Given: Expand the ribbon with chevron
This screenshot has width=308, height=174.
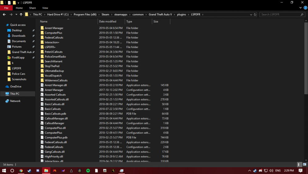Looking at the screenshot, I should pyautogui.click(x=300, y=8).
